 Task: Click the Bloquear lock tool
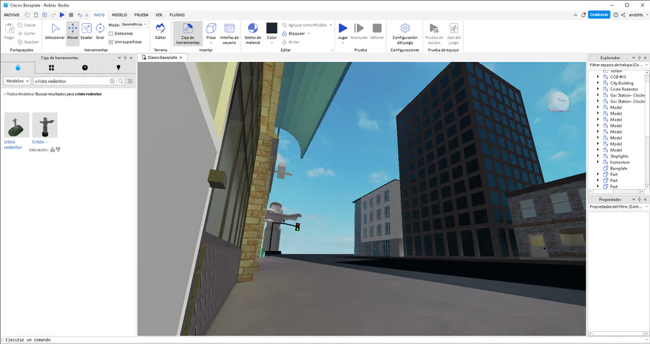[x=293, y=33]
